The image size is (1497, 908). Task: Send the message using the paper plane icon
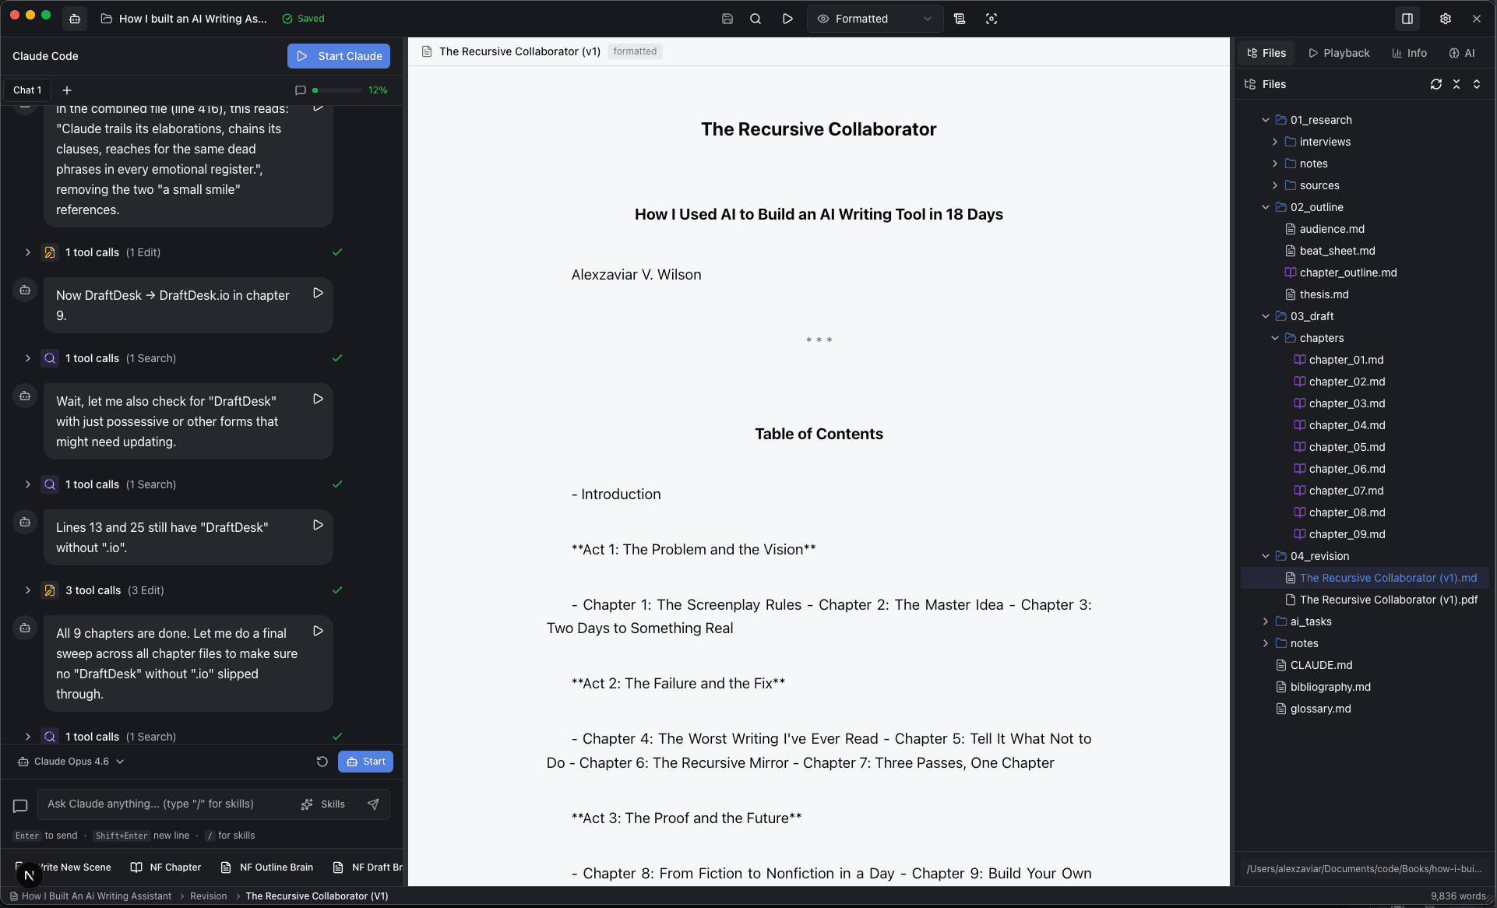point(373,804)
